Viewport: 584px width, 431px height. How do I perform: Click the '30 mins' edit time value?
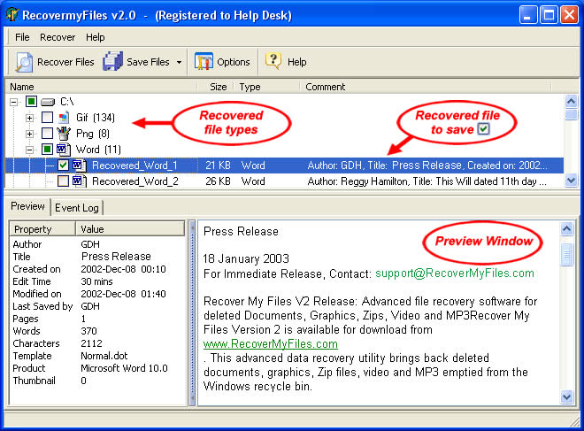96,281
